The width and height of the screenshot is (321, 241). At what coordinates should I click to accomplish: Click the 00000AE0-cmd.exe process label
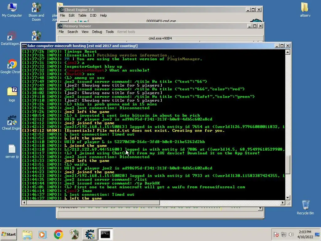(x=161, y=21)
